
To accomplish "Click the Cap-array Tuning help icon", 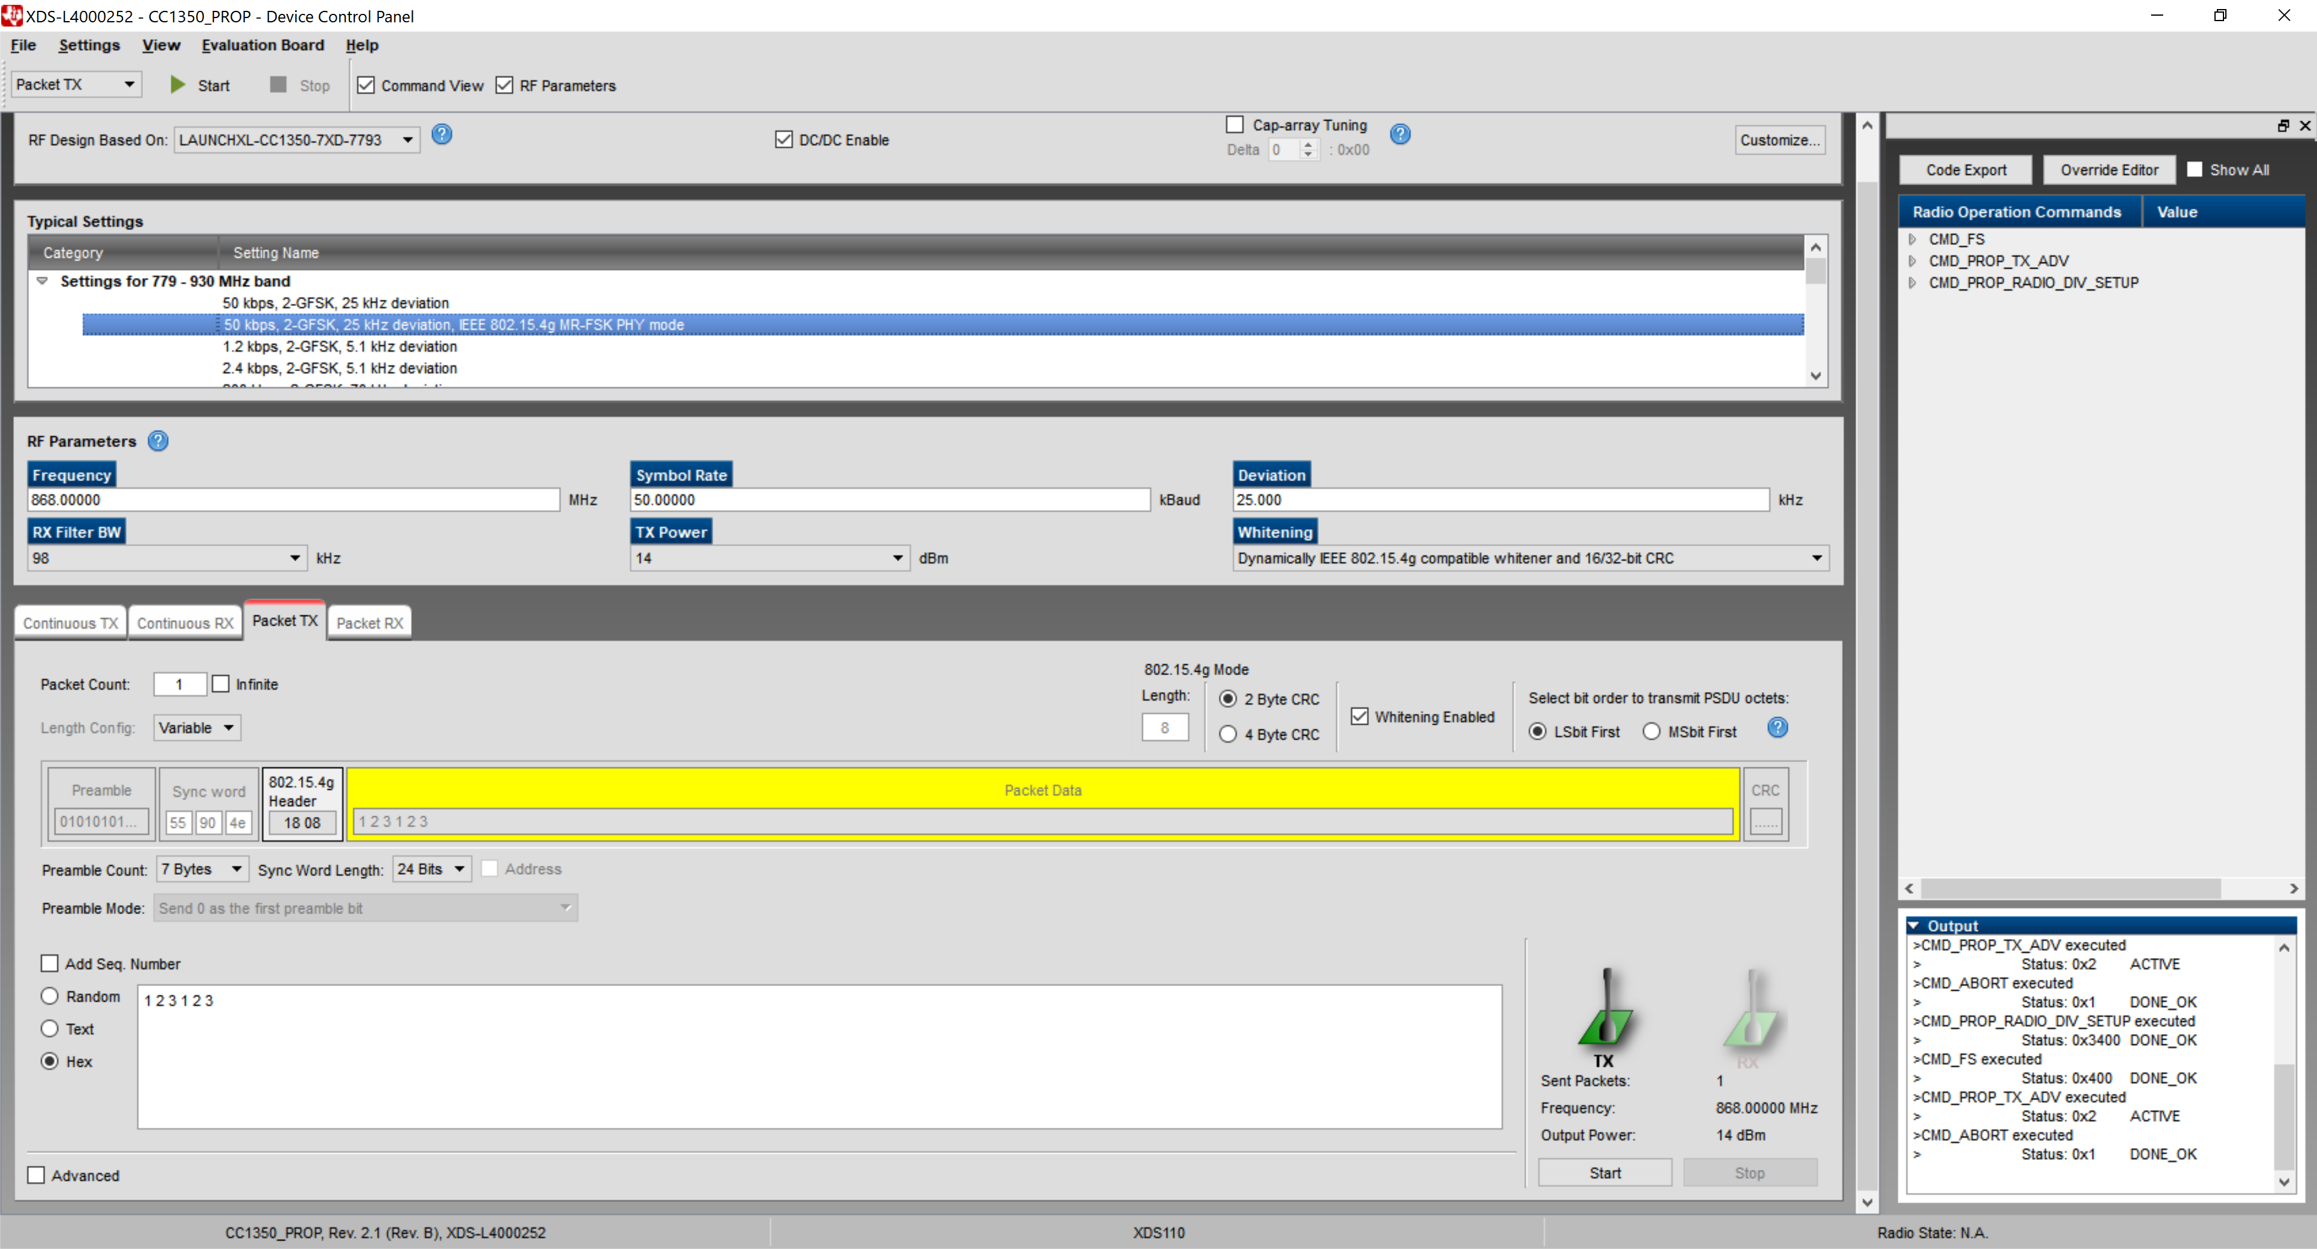I will 1400,134.
